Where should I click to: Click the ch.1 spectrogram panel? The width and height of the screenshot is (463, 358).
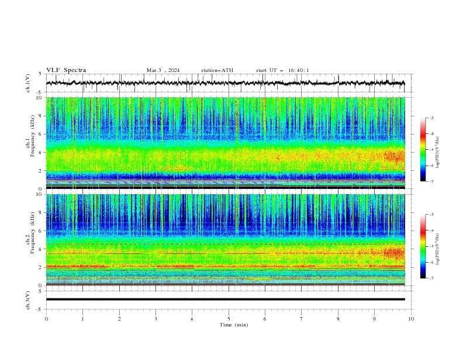tap(226, 143)
